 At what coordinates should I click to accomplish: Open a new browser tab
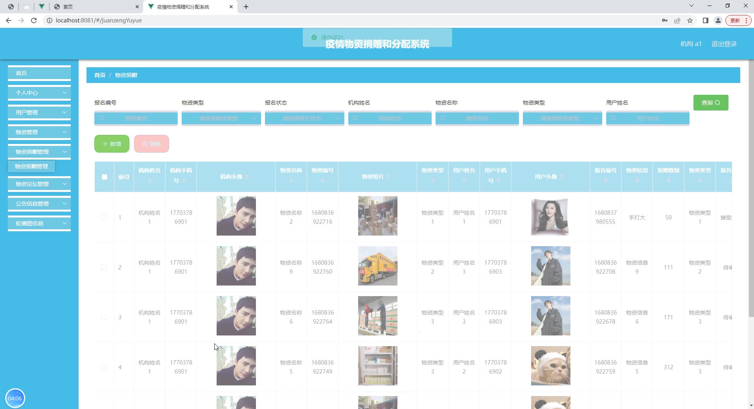246,7
